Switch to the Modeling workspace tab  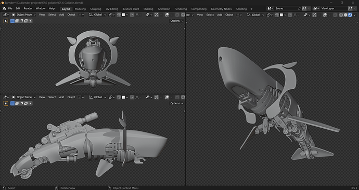pos(80,9)
